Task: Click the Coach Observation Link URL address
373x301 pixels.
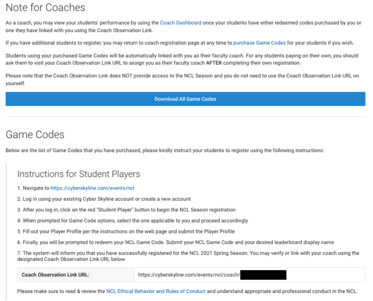Action: click(x=189, y=275)
